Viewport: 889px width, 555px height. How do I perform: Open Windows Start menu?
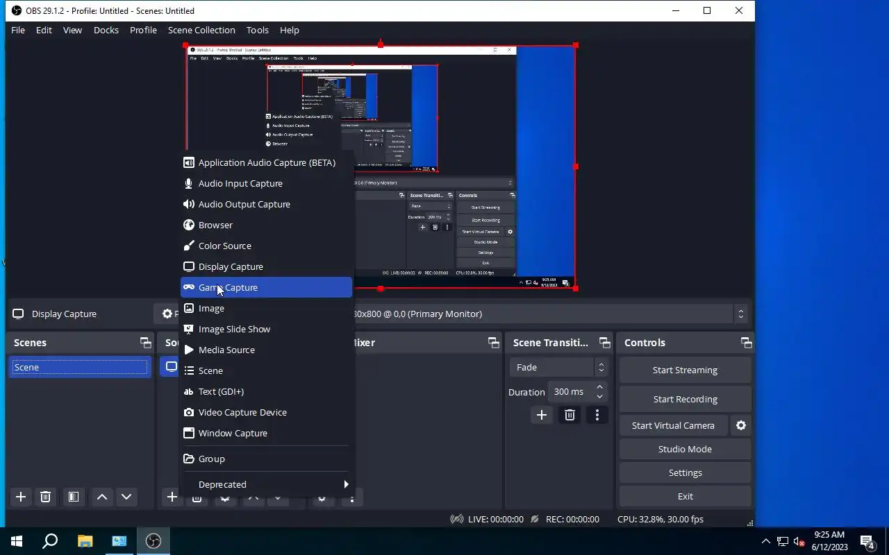tap(17, 541)
